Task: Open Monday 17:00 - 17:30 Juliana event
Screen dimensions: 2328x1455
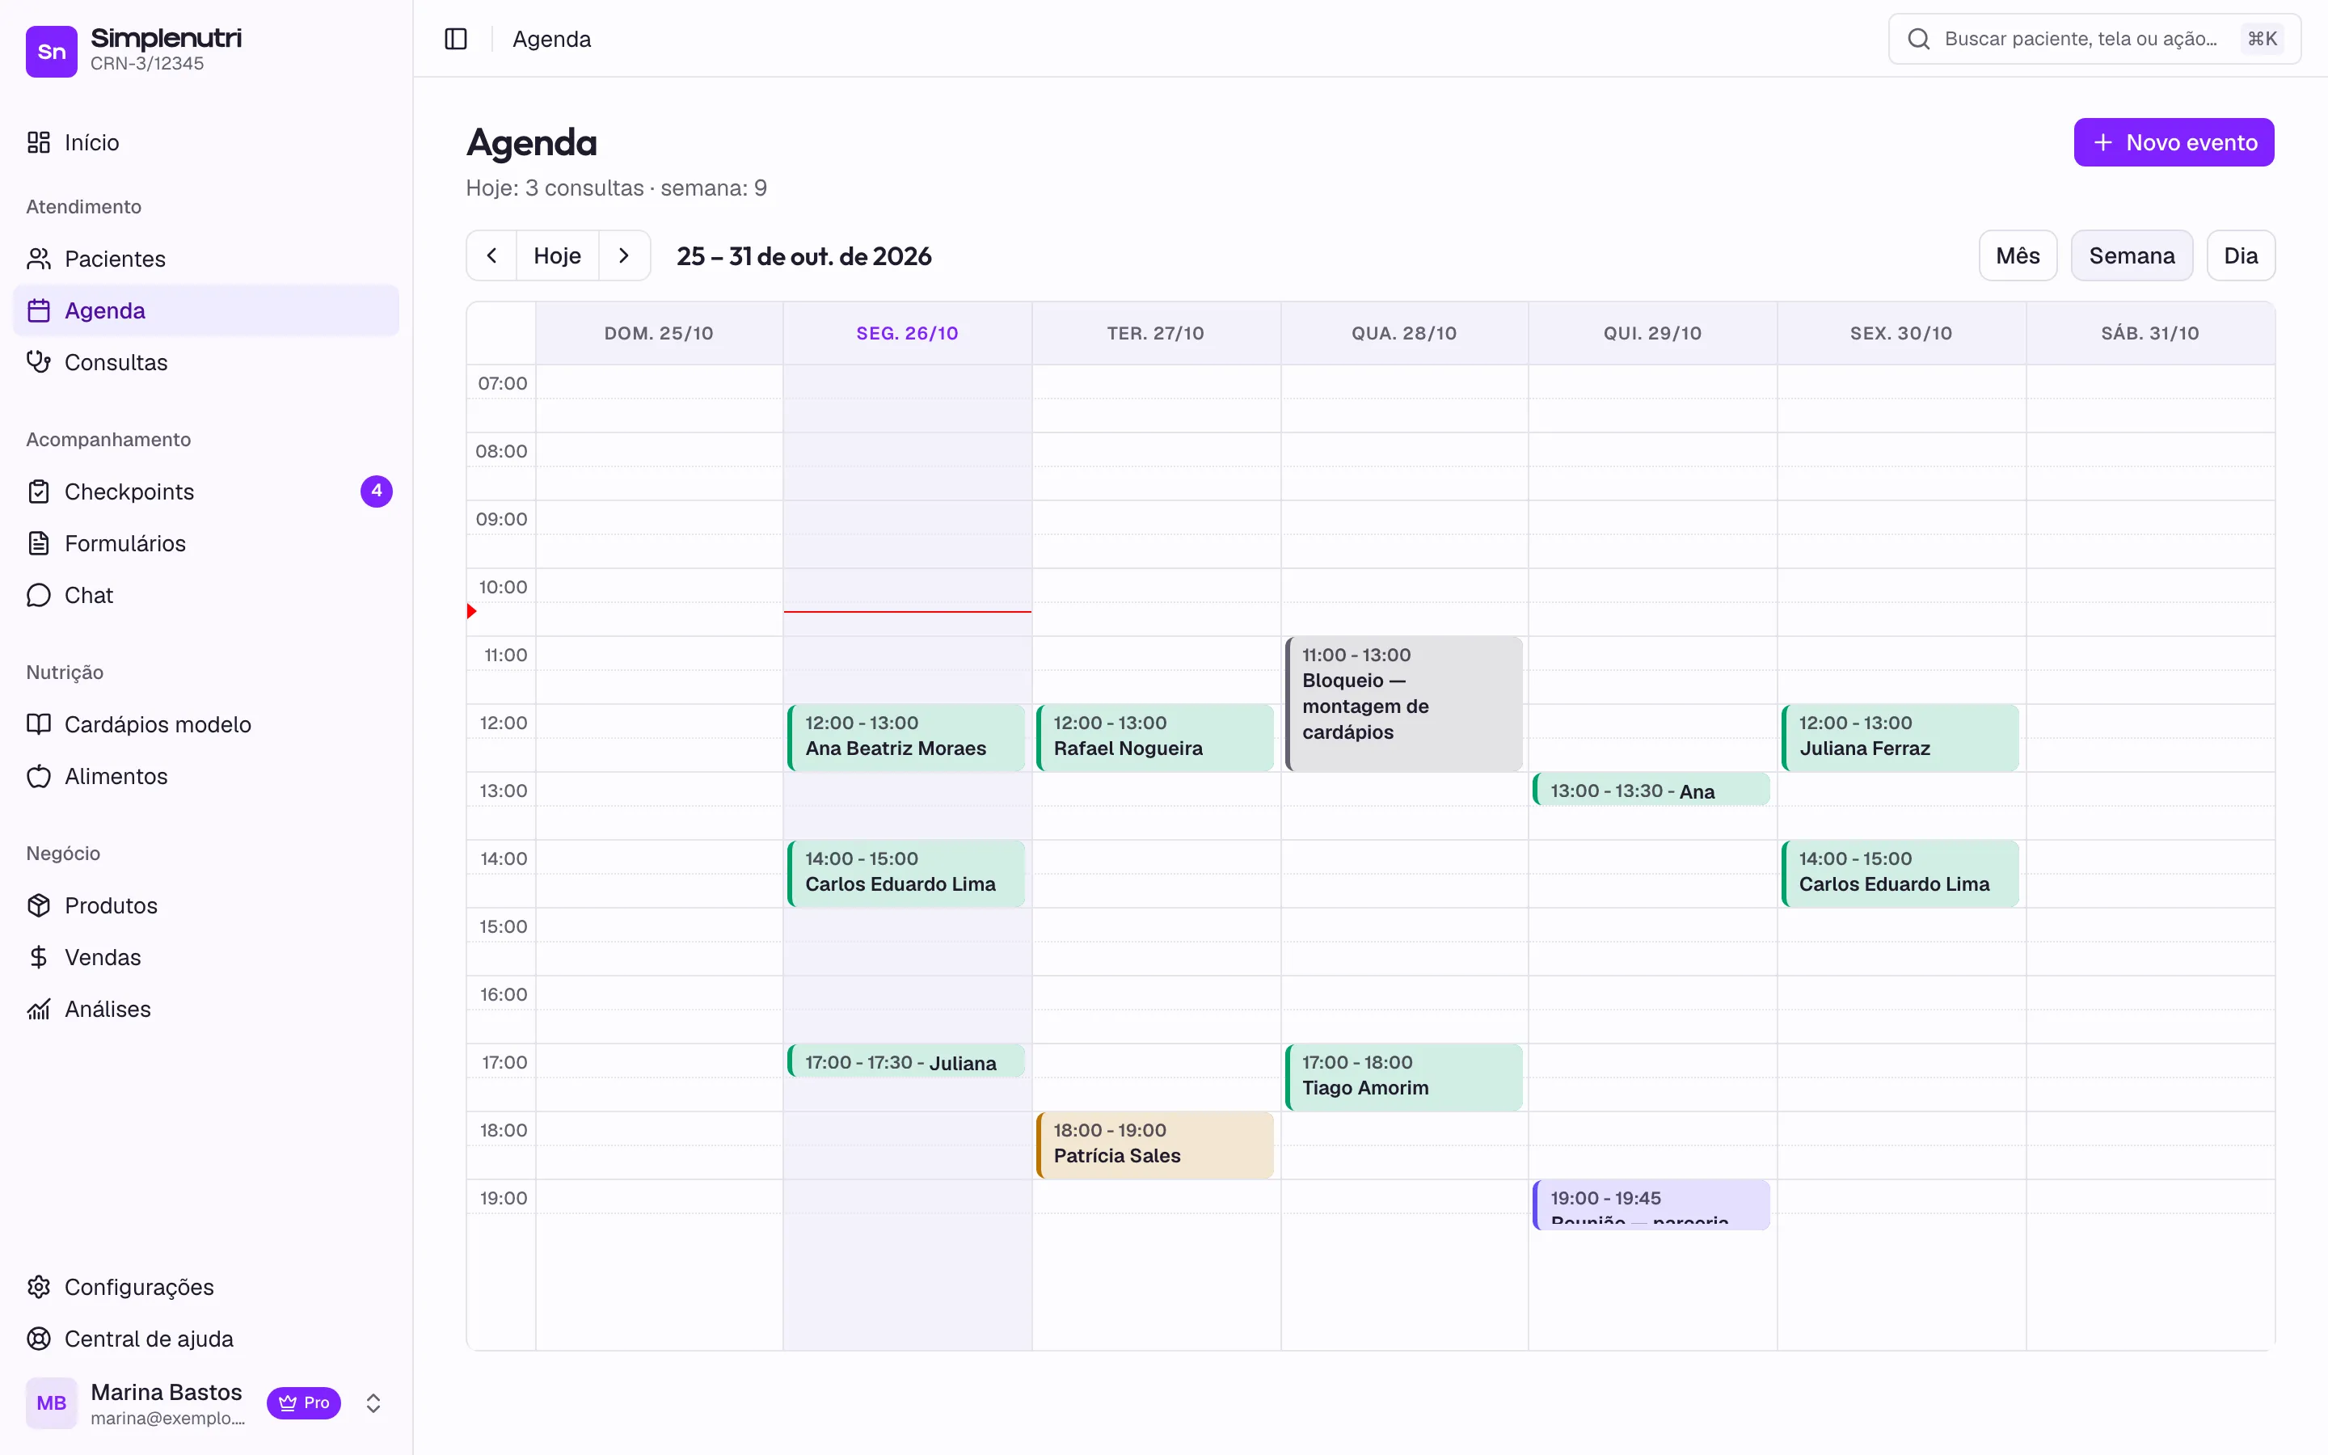Action: [x=906, y=1061]
